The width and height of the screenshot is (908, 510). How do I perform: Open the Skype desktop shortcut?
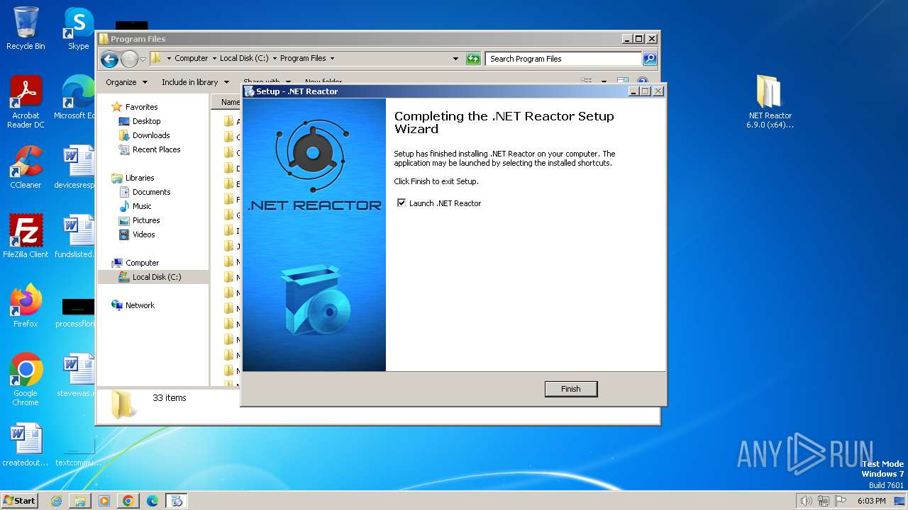click(78, 28)
